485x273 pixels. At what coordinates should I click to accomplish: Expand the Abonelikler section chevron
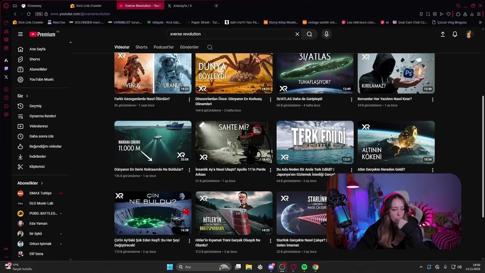click(x=42, y=183)
